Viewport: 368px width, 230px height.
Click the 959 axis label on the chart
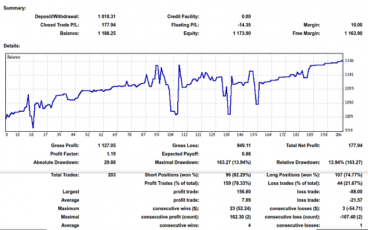point(349,131)
